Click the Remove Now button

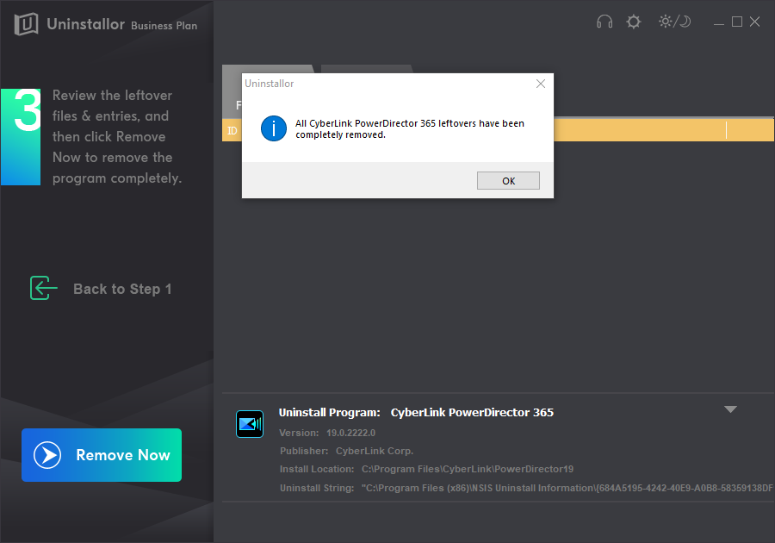pyautogui.click(x=102, y=455)
